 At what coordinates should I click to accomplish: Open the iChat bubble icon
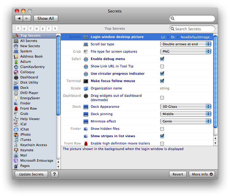click(x=16, y=130)
